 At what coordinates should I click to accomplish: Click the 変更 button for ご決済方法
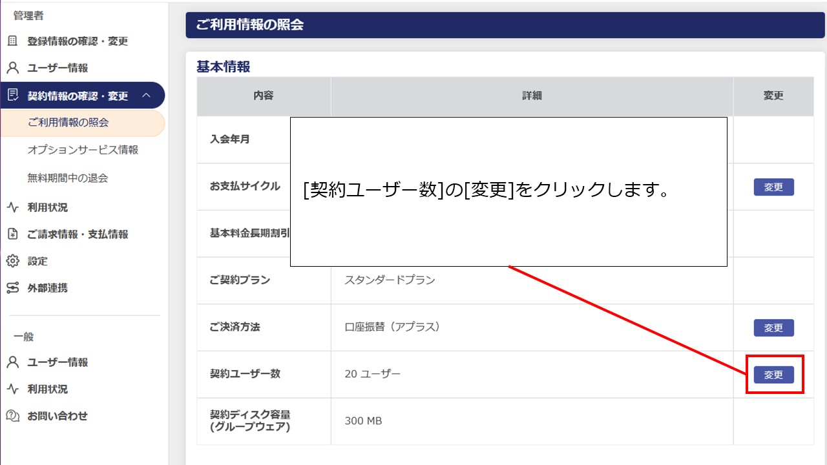point(773,327)
